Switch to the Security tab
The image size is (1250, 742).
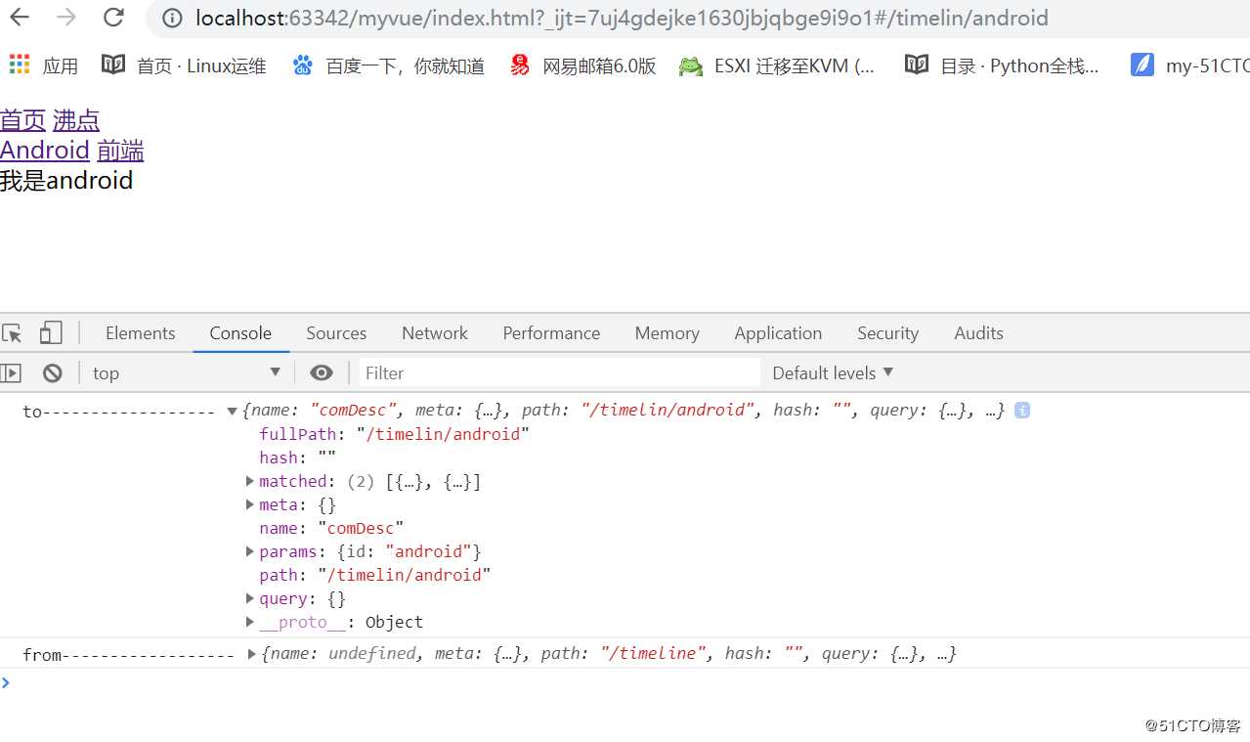point(887,333)
